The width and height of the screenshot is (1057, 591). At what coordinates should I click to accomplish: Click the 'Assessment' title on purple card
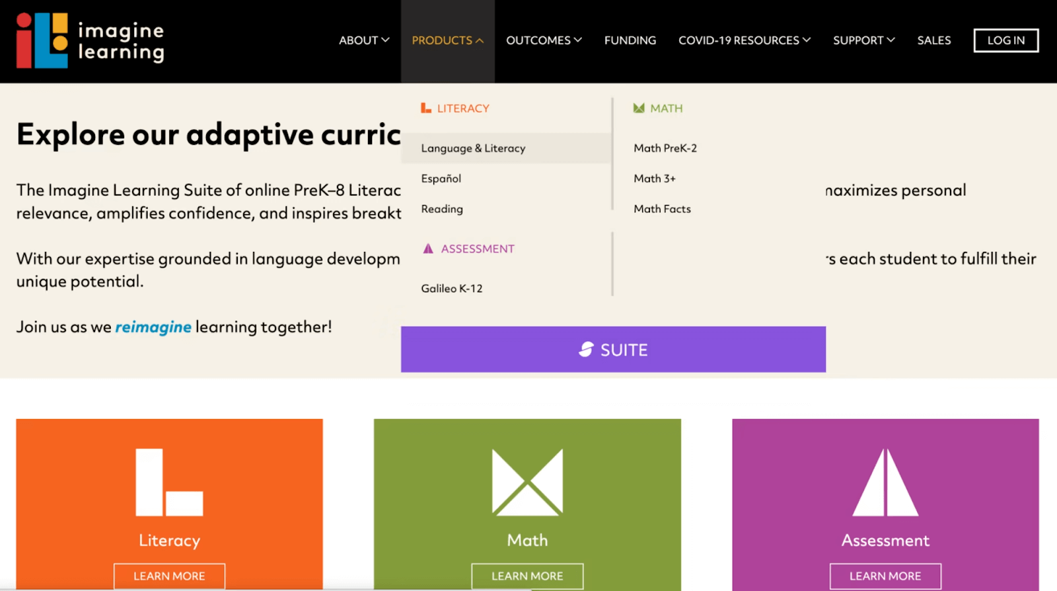click(885, 540)
